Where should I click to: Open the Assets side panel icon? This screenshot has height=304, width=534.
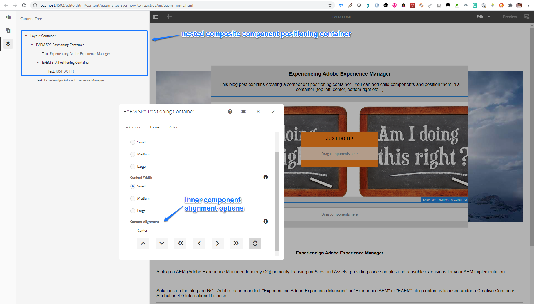tap(8, 17)
